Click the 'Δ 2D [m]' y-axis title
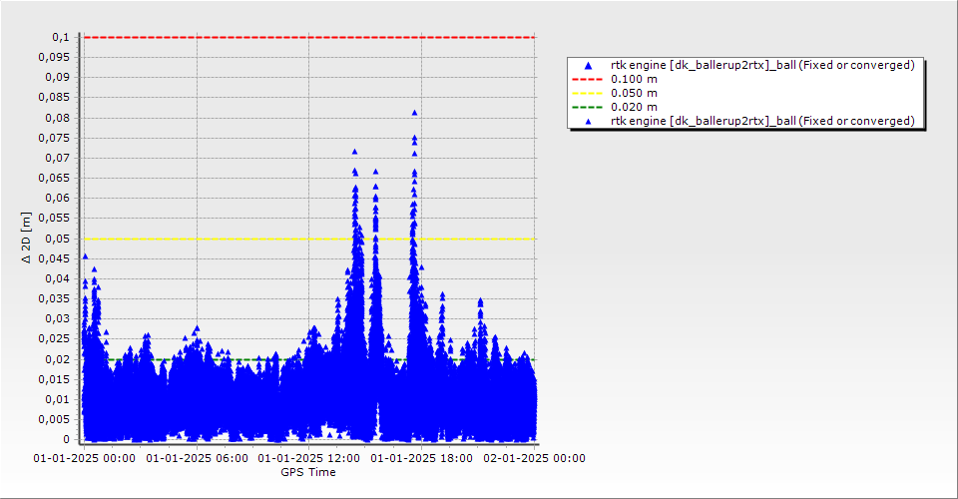 [x=26, y=239]
